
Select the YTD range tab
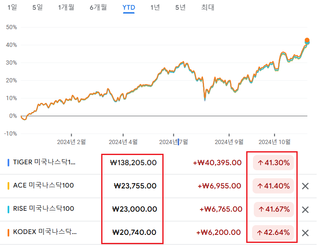[129, 8]
